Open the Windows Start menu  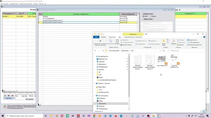(x=3, y=116)
